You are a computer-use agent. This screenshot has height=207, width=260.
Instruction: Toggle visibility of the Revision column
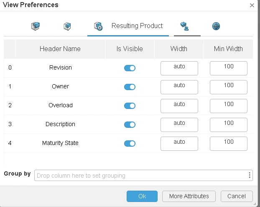pos(130,68)
